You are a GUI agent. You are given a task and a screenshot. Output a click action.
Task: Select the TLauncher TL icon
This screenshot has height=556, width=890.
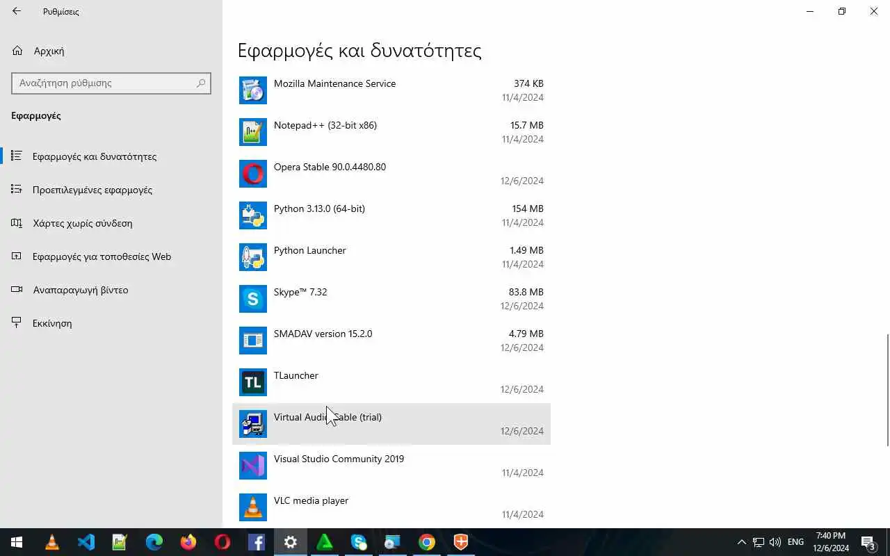[x=253, y=382]
